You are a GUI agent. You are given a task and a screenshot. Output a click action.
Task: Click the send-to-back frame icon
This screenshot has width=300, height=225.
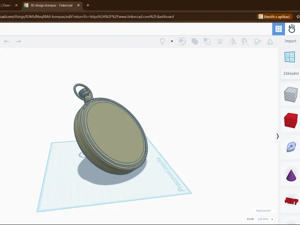182,41
